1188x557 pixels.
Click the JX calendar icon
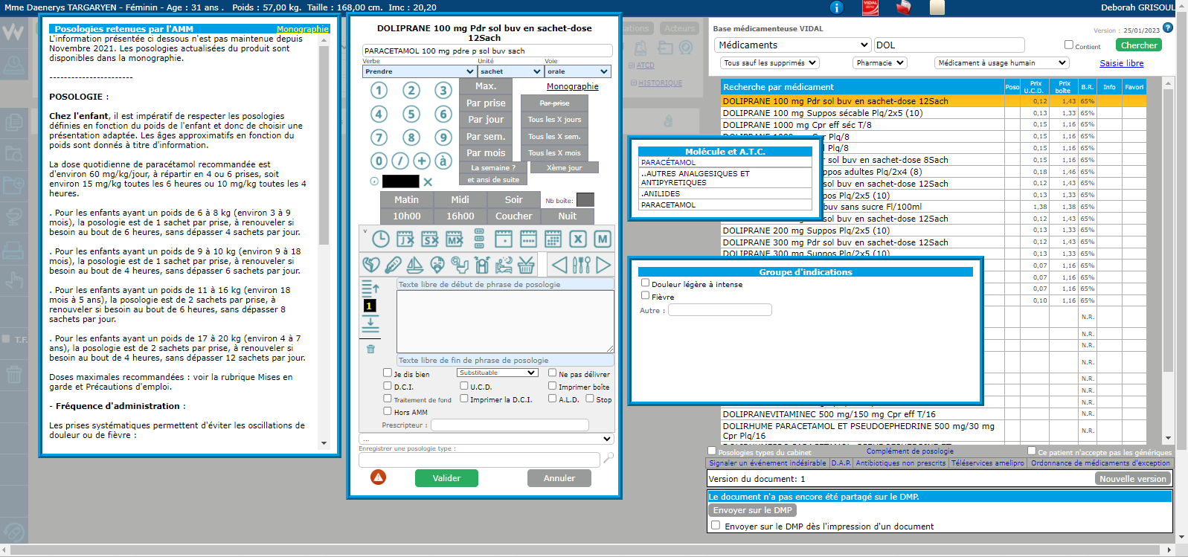tap(405, 239)
